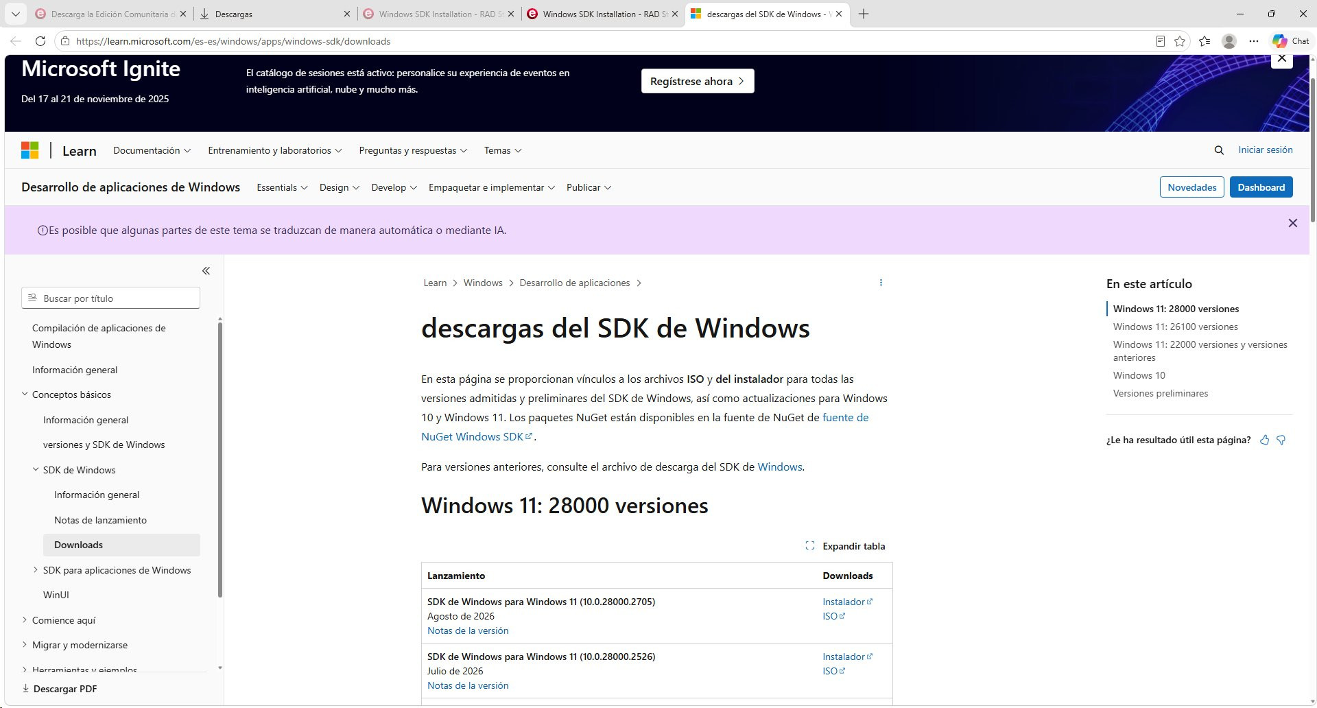Jump to Windows 10 section link
Image resolution: width=1317 pixels, height=708 pixels.
(1139, 375)
